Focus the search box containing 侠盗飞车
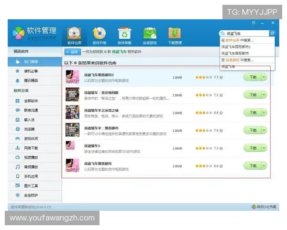The height and width of the screenshot is (230, 287). [244, 34]
